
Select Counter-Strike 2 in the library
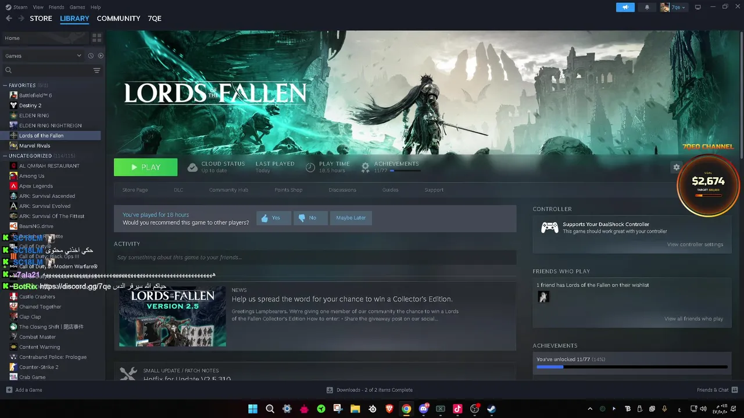pyautogui.click(x=38, y=367)
